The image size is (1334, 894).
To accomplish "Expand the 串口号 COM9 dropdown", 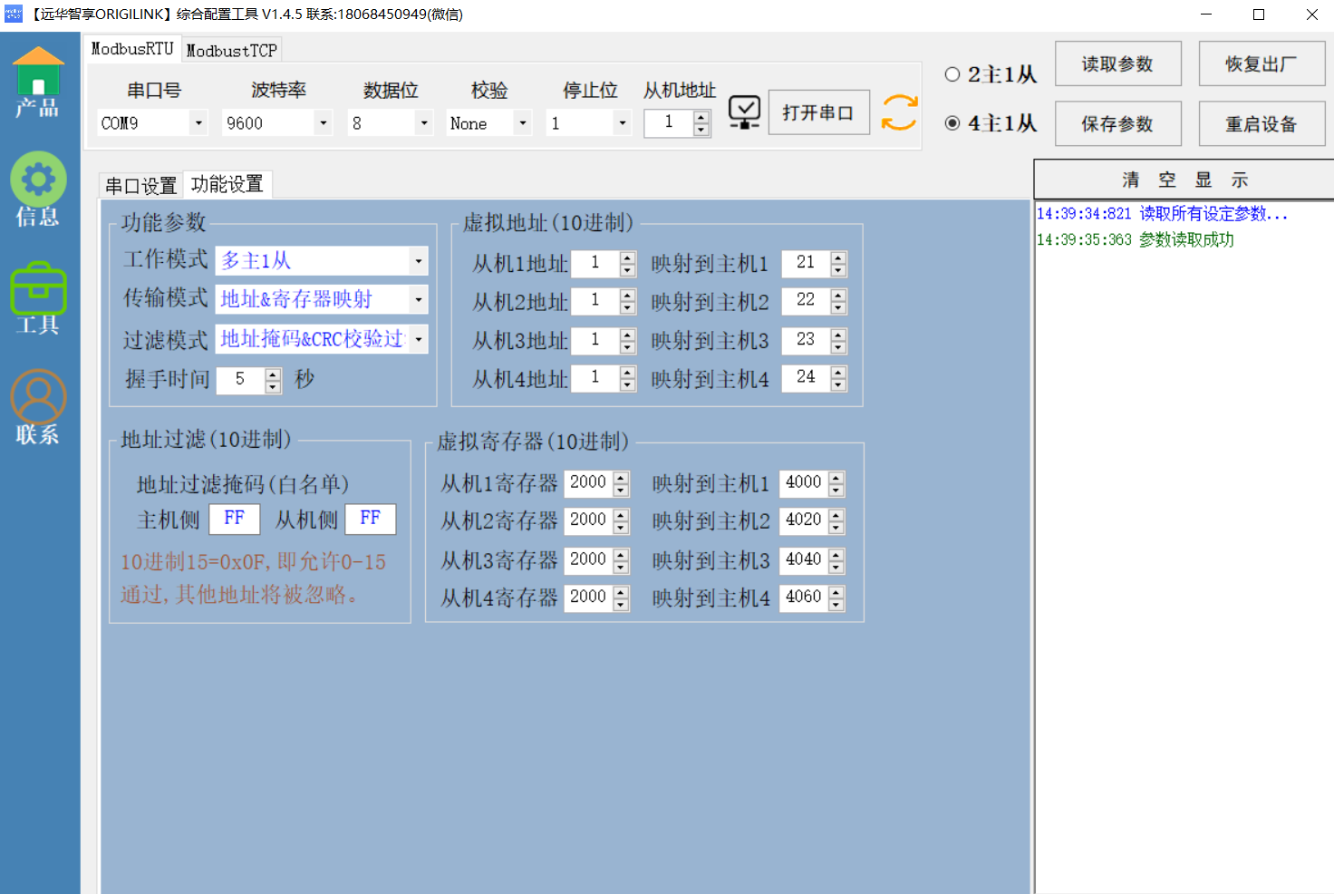I will [x=198, y=123].
